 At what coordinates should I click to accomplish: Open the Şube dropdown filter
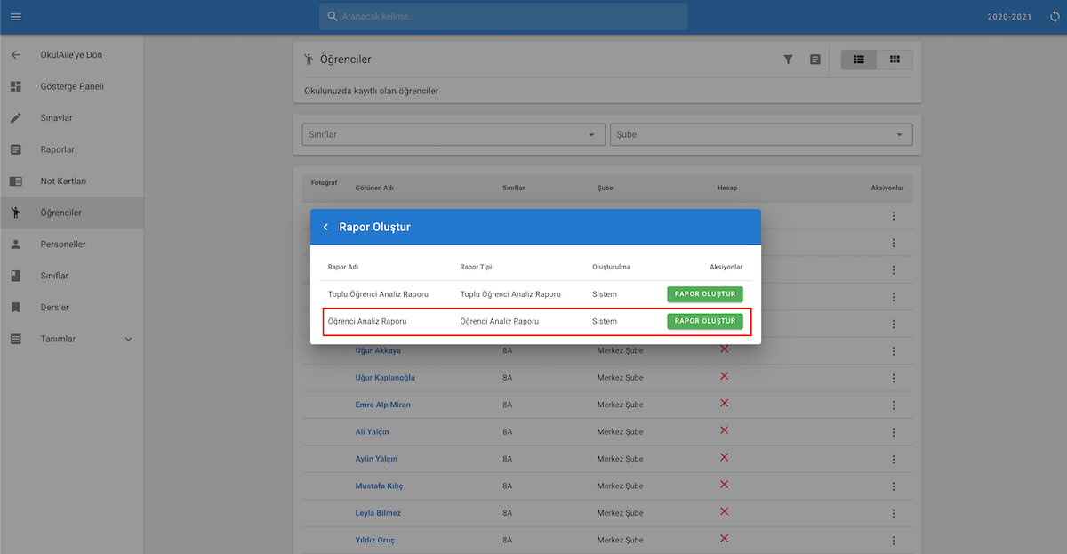coord(761,134)
